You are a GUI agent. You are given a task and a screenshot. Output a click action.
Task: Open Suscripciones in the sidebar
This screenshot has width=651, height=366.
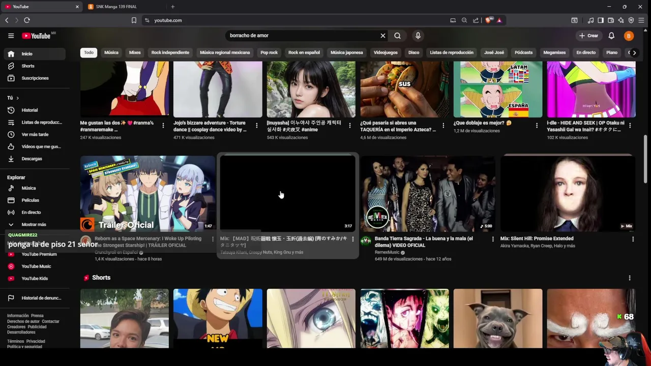coord(35,78)
